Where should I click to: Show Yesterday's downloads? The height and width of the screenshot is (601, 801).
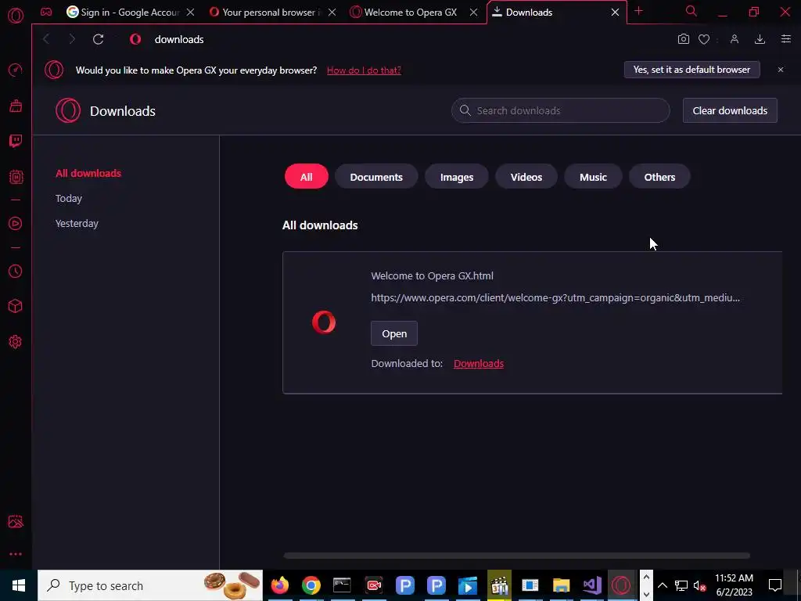77,223
